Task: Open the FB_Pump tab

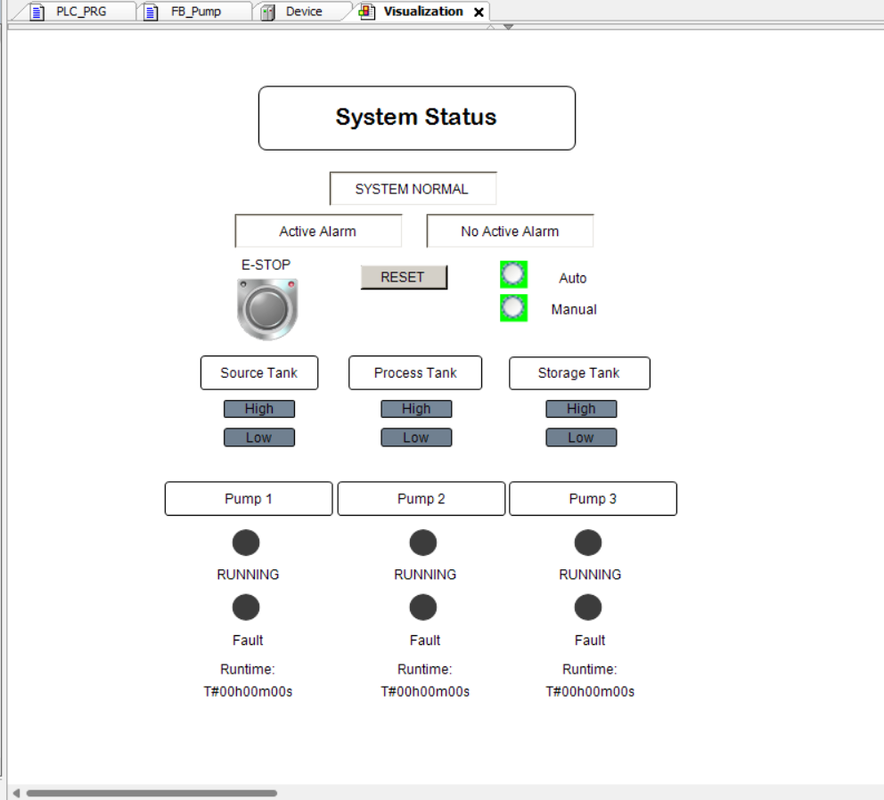Action: click(195, 12)
